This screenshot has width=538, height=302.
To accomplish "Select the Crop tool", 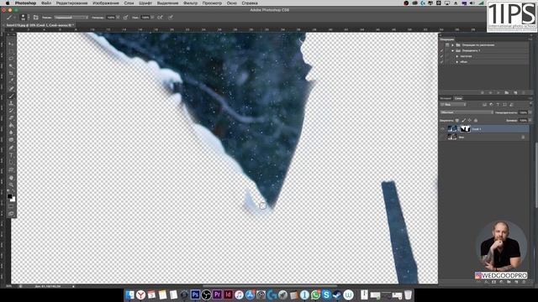I will coord(11,73).
